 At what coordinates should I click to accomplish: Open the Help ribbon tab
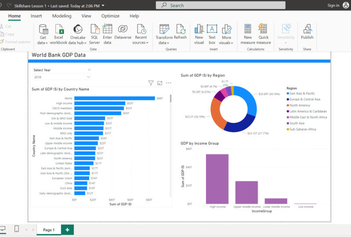click(134, 16)
